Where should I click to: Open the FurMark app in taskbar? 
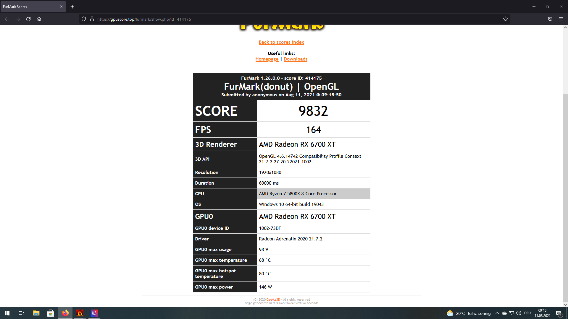80,313
